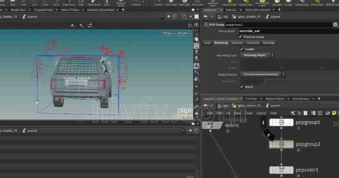Viewport: 339px width, 178px height.
Task: Open the Take List tab
Action: tap(231, 10)
